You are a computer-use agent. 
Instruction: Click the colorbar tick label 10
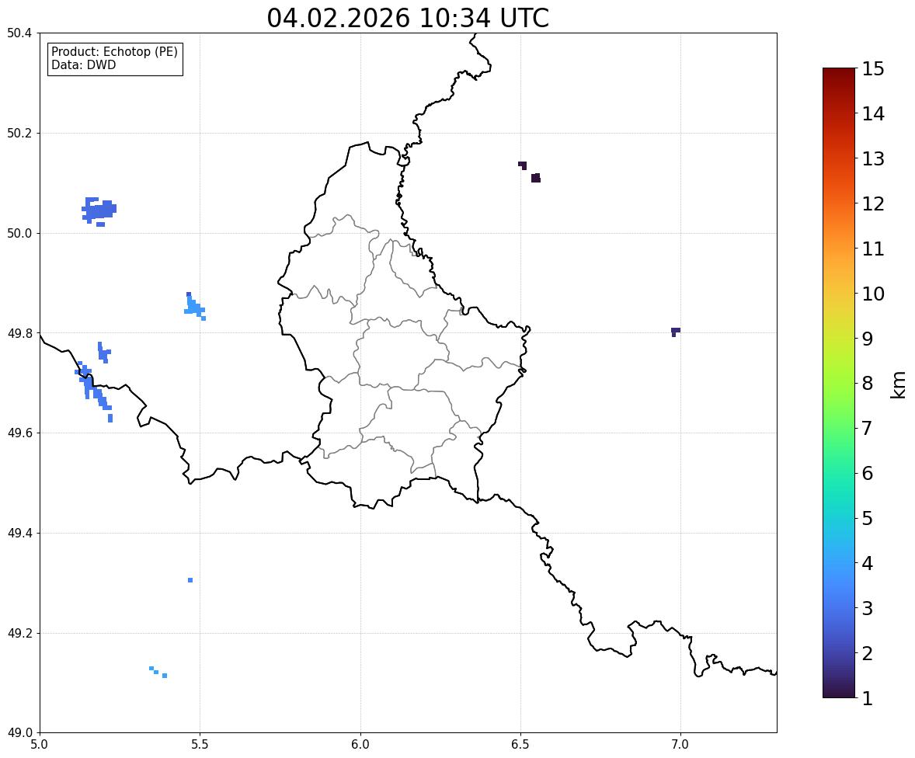click(x=873, y=294)
